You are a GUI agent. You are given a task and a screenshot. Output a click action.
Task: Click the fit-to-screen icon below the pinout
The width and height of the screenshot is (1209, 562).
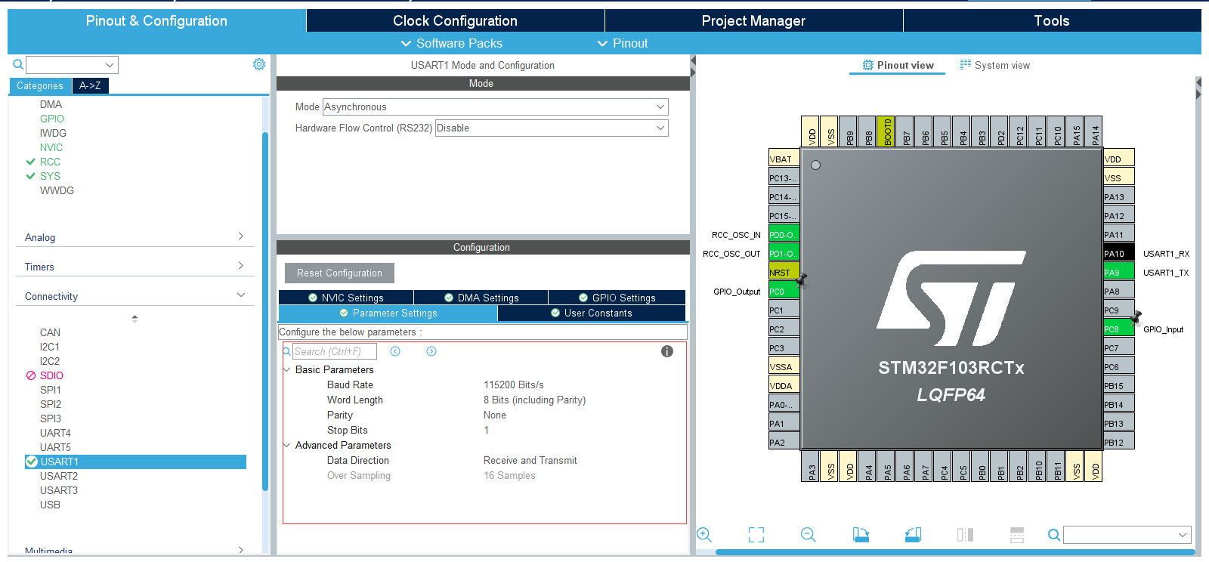pos(756,535)
